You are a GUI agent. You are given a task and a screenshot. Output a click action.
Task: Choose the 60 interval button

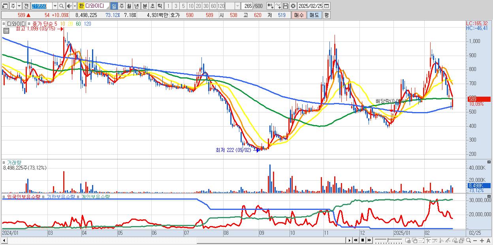(x=213, y=6)
